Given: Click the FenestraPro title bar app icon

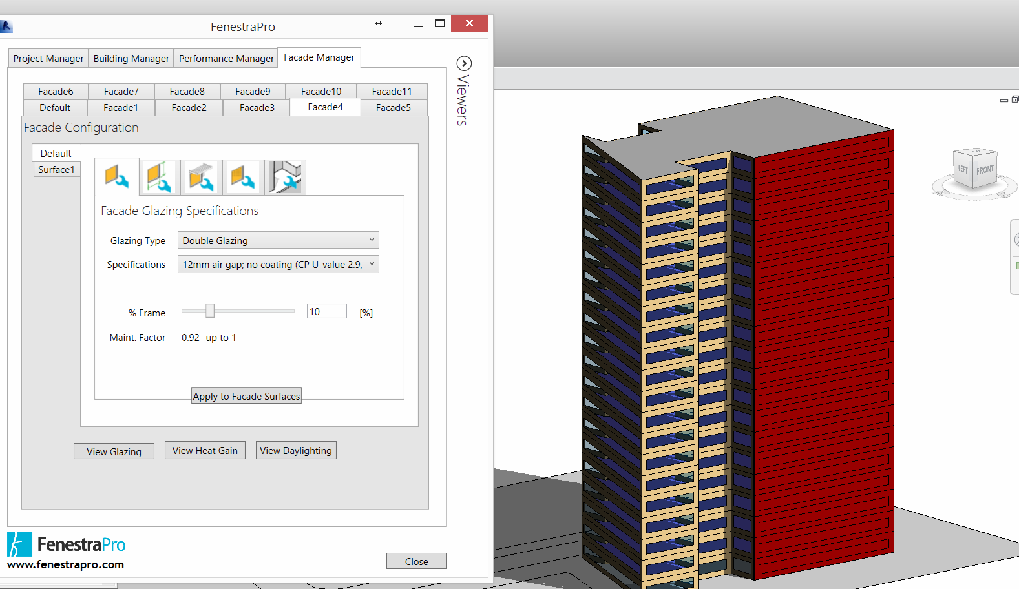Looking at the screenshot, I should [6, 26].
